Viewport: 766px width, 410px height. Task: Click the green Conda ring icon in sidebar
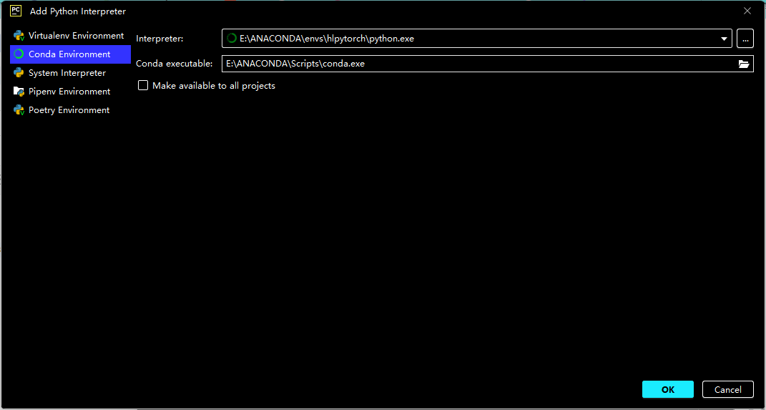point(19,54)
